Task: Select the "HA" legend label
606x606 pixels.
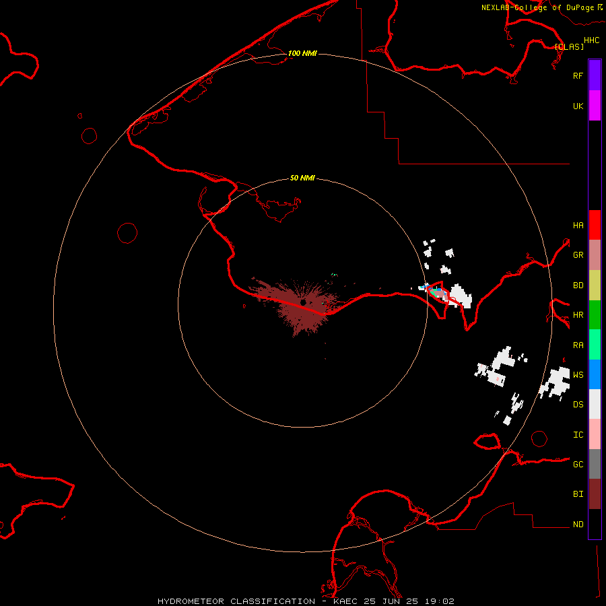Action: (x=578, y=226)
